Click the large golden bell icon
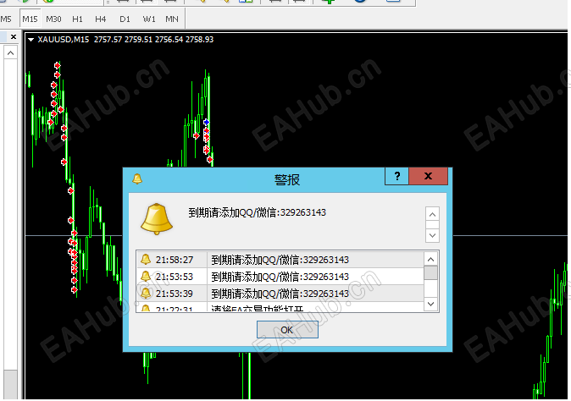Image resolution: width=571 pixels, height=401 pixels. [157, 218]
